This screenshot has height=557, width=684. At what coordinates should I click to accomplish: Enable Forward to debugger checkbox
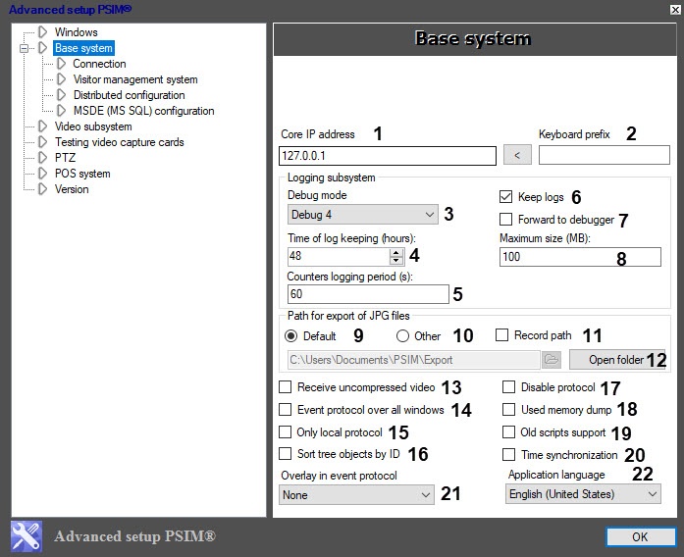point(505,219)
